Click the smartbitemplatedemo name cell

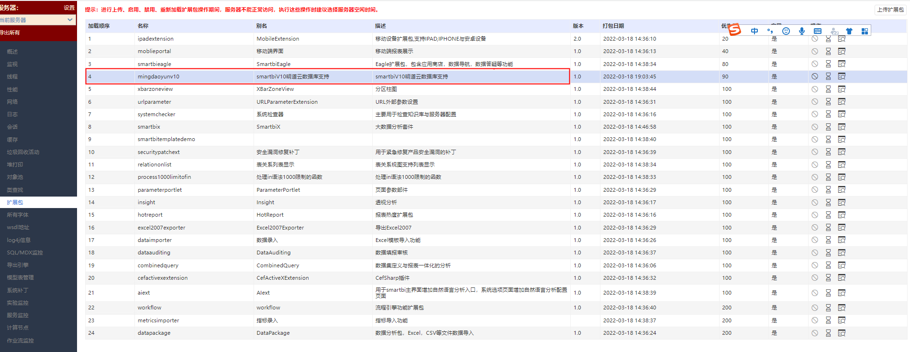click(166, 139)
